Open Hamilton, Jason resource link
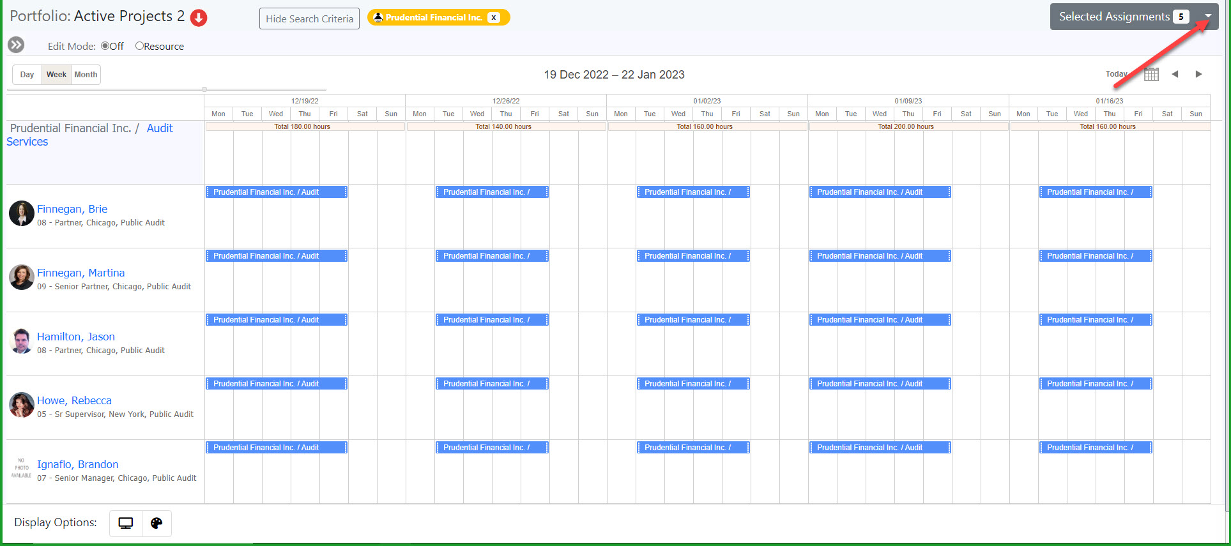This screenshot has width=1231, height=546. coord(76,337)
